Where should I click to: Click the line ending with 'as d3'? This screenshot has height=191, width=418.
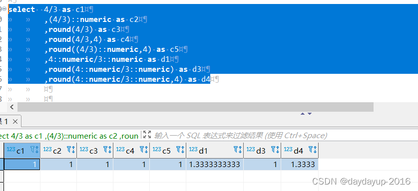(x=123, y=69)
